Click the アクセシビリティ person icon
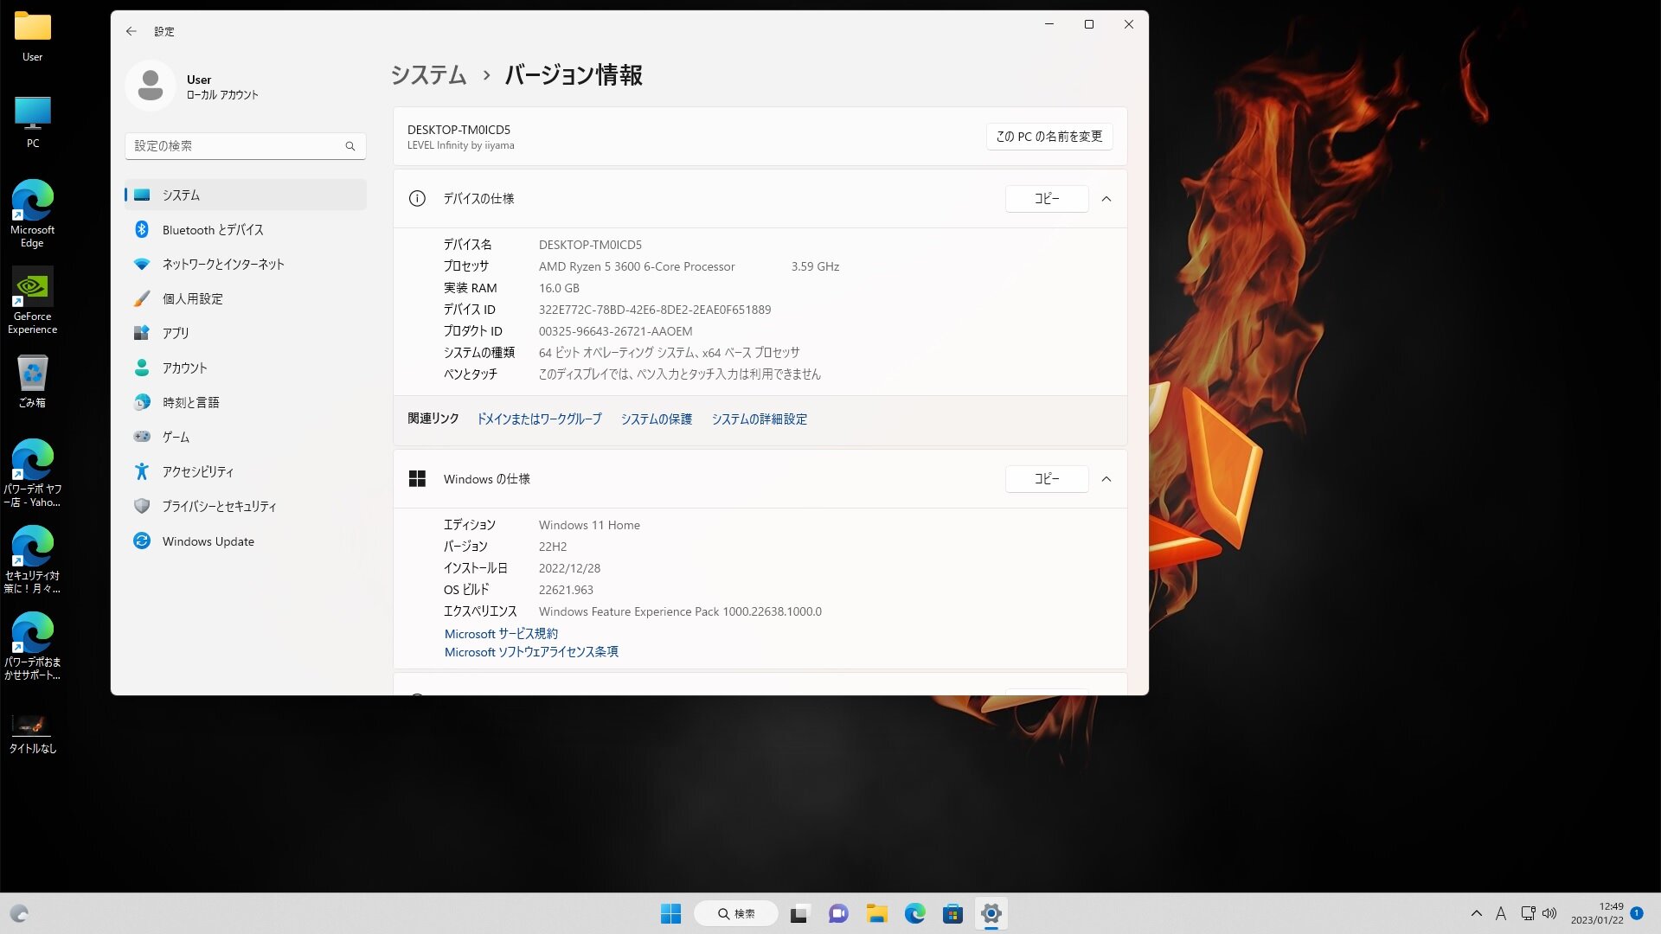The width and height of the screenshot is (1661, 934). pos(142,471)
